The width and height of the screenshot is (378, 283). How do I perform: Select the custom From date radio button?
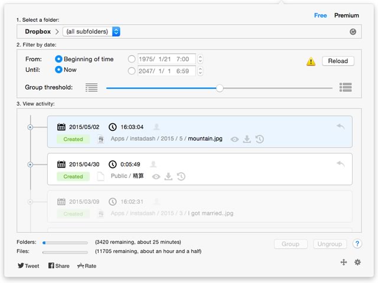pos(132,59)
